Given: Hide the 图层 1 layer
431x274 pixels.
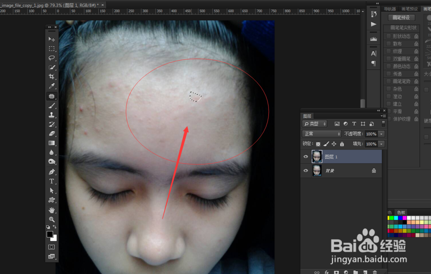Looking at the screenshot, I should [x=306, y=157].
